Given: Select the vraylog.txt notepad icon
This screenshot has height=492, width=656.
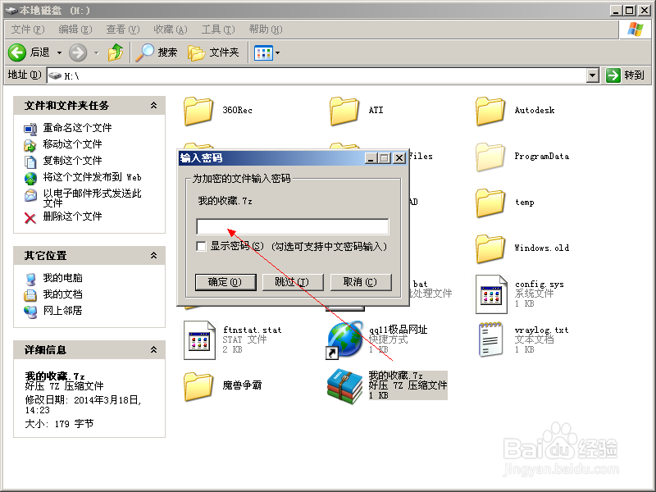Looking at the screenshot, I should pyautogui.click(x=490, y=339).
